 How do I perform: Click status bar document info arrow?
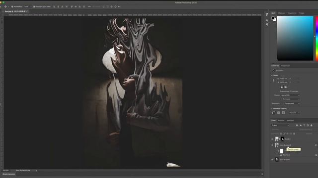pos(36,171)
